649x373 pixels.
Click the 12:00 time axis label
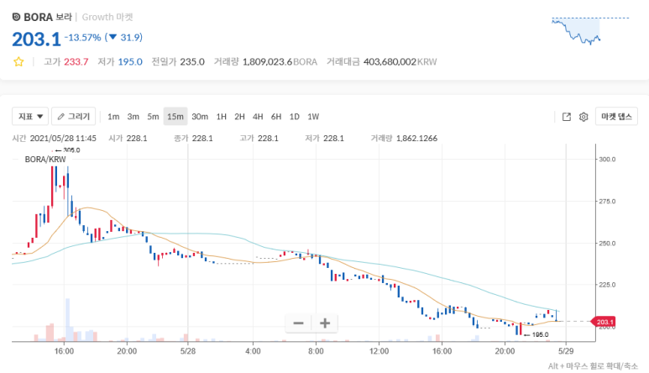pos(379,351)
